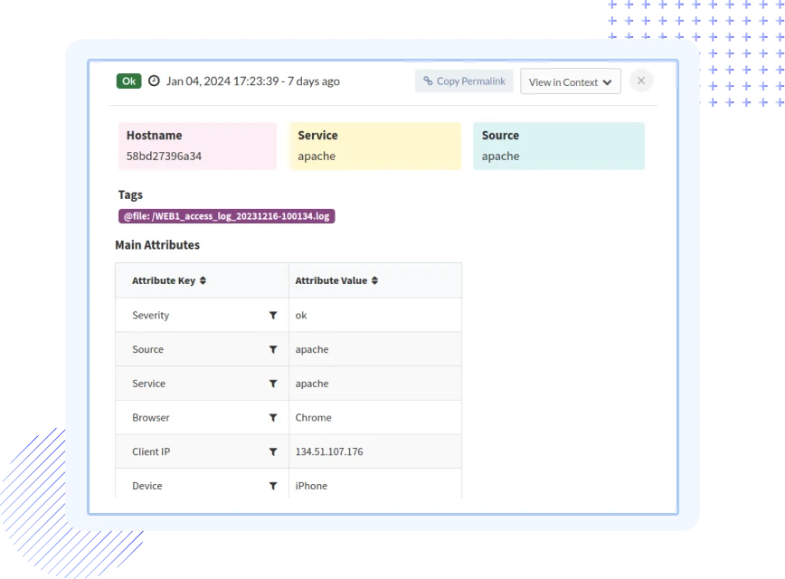The height and width of the screenshot is (579, 785).
Task: Click the iPhone device value
Action: pyautogui.click(x=311, y=485)
